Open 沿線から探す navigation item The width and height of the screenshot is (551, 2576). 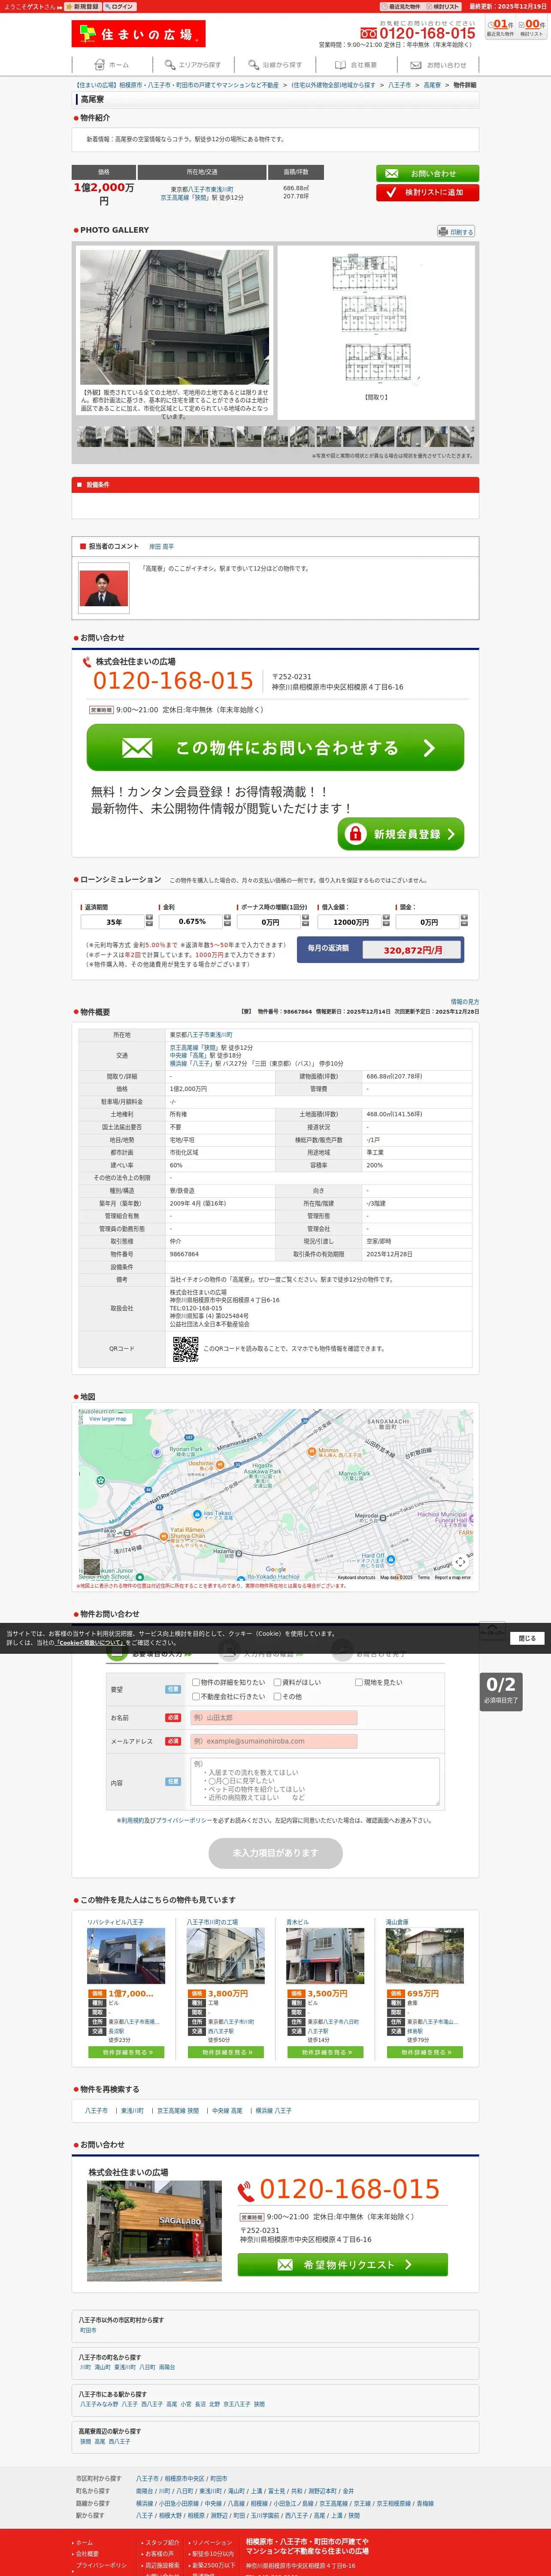point(275,65)
